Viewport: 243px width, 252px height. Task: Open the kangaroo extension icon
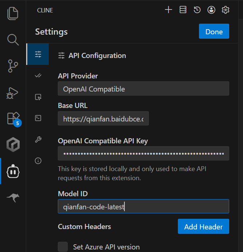[x=13, y=198]
